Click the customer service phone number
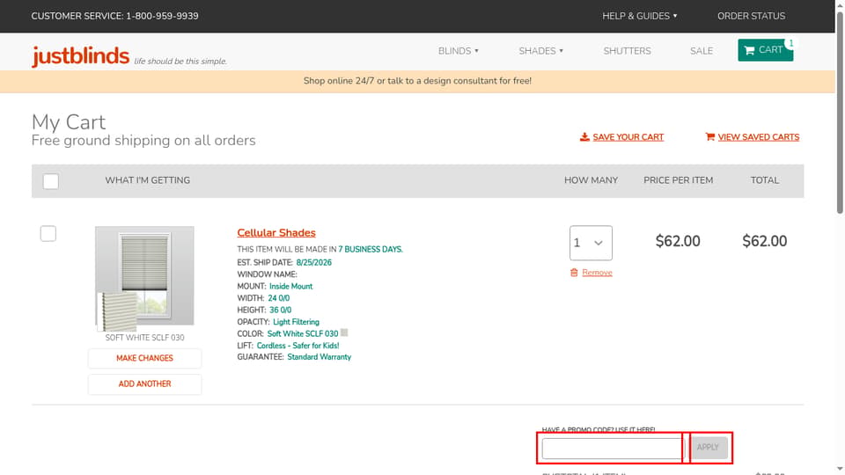 click(162, 16)
